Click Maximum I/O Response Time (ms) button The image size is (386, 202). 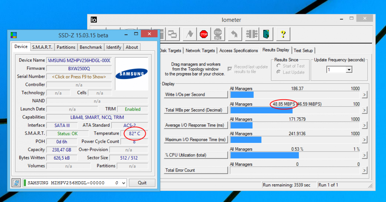196,139
